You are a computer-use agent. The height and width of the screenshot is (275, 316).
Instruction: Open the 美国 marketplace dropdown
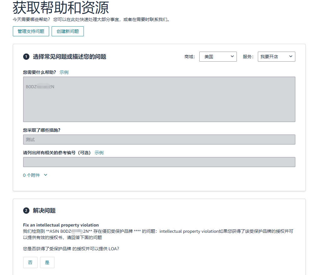(218, 57)
